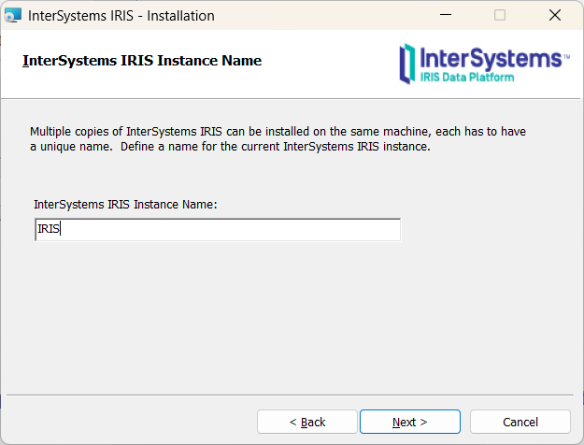Viewport: 584px width, 445px height.
Task: Click the InterSystems bracket logo mark
Action: click(406, 63)
